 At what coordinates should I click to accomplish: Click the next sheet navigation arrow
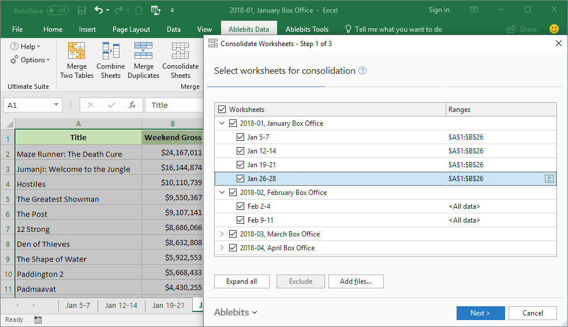[33, 306]
